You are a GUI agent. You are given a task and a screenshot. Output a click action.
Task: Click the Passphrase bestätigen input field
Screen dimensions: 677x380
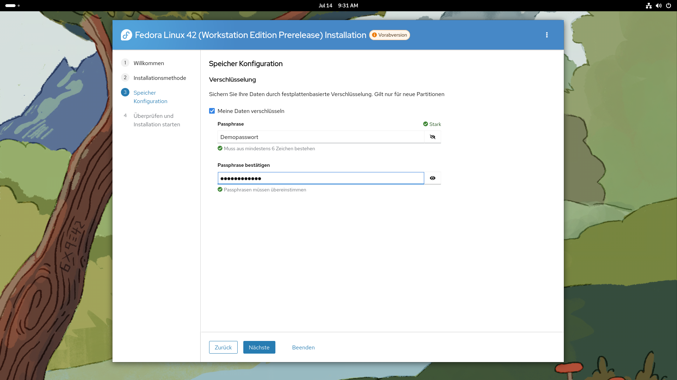(321, 178)
